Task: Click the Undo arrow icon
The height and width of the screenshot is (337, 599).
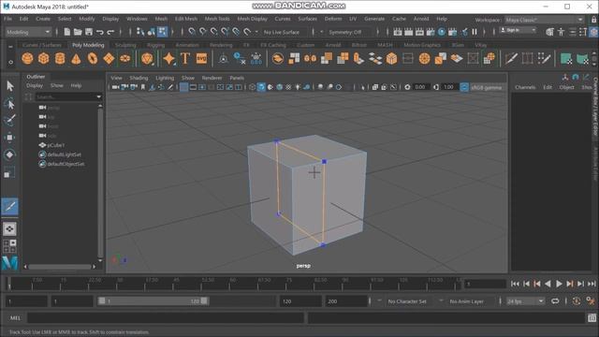Action: pyautogui.click(x=100, y=32)
